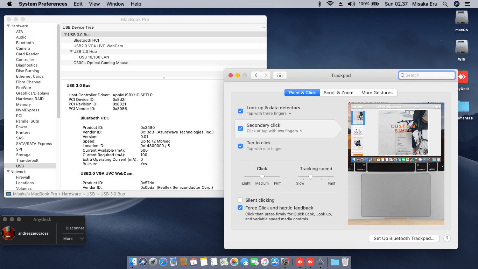Open Notification Center from menu bar
This screenshot has width=478, height=269.
point(466,4)
